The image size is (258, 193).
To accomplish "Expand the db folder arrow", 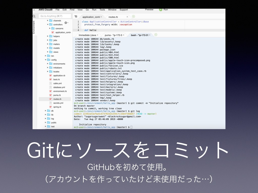I will (46, 111).
